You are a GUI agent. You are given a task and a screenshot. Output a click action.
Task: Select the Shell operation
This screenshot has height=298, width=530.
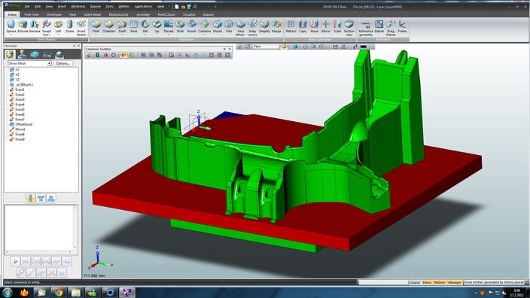pyautogui.click(x=180, y=26)
